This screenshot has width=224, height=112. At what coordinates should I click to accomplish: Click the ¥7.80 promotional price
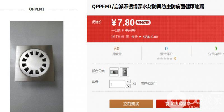[x=123, y=23]
